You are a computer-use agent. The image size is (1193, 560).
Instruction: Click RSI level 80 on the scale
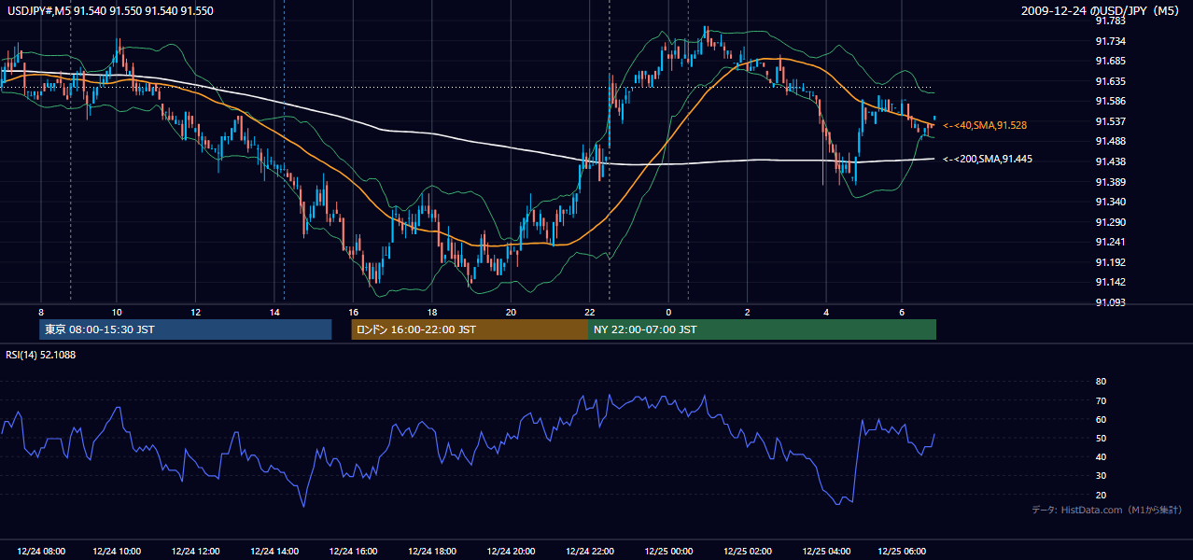1101,382
